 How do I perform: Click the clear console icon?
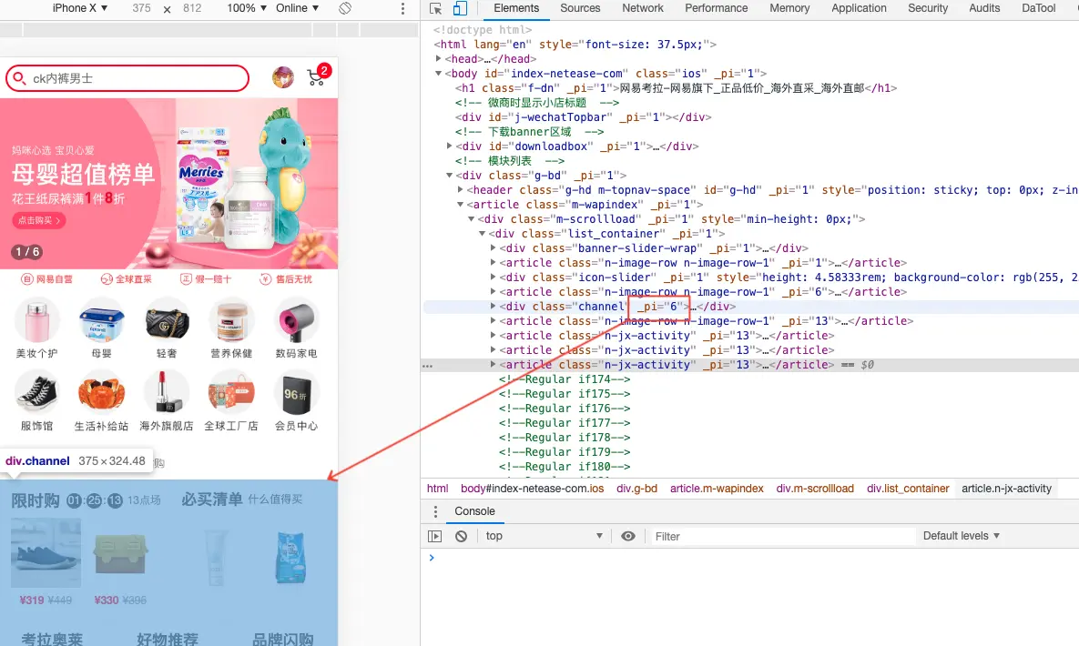(x=461, y=536)
